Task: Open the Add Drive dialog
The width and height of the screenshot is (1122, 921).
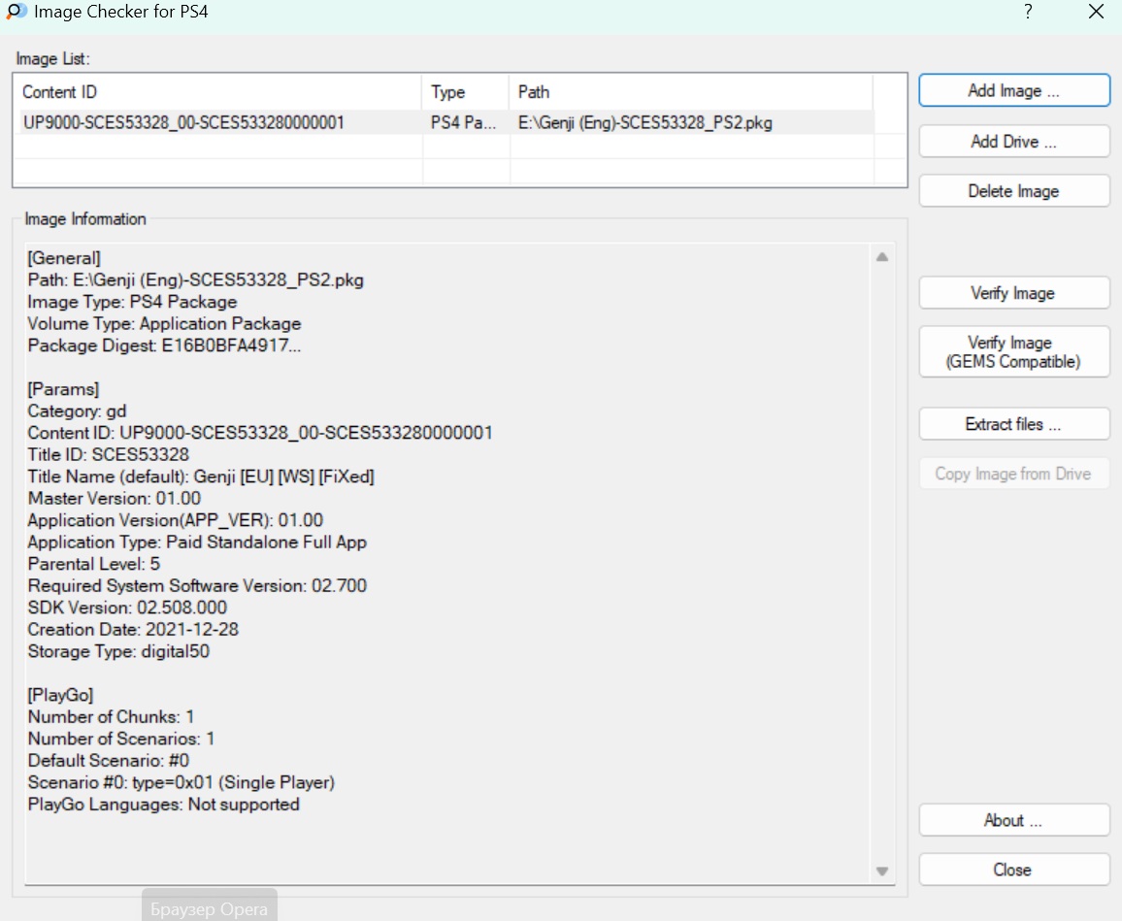Action: [x=1014, y=142]
